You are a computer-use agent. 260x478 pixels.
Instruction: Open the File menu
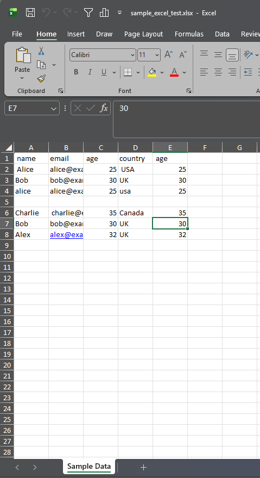[x=17, y=34]
